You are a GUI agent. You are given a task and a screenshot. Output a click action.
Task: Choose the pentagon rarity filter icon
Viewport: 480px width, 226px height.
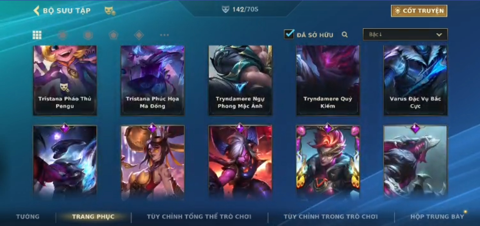pyautogui.click(x=114, y=35)
